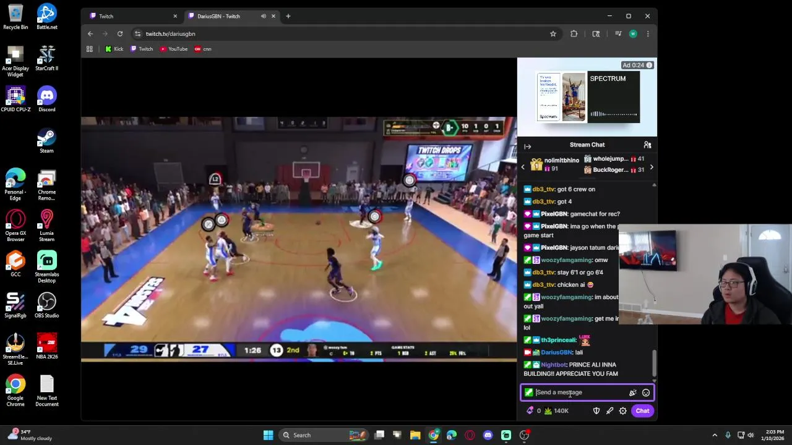This screenshot has height=445, width=792.
Task: Open the Chrome profile avatar
Action: click(633, 34)
